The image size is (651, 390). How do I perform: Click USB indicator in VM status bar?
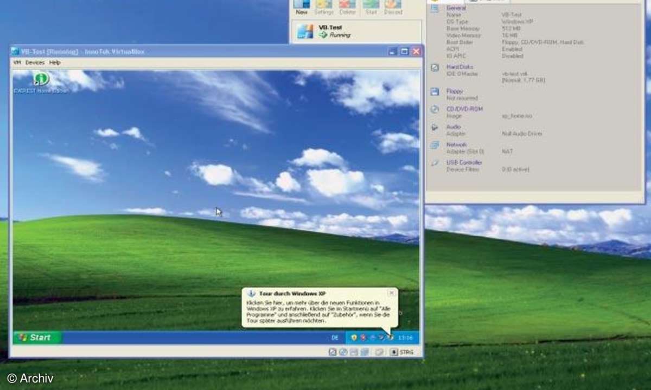pyautogui.click(x=379, y=352)
